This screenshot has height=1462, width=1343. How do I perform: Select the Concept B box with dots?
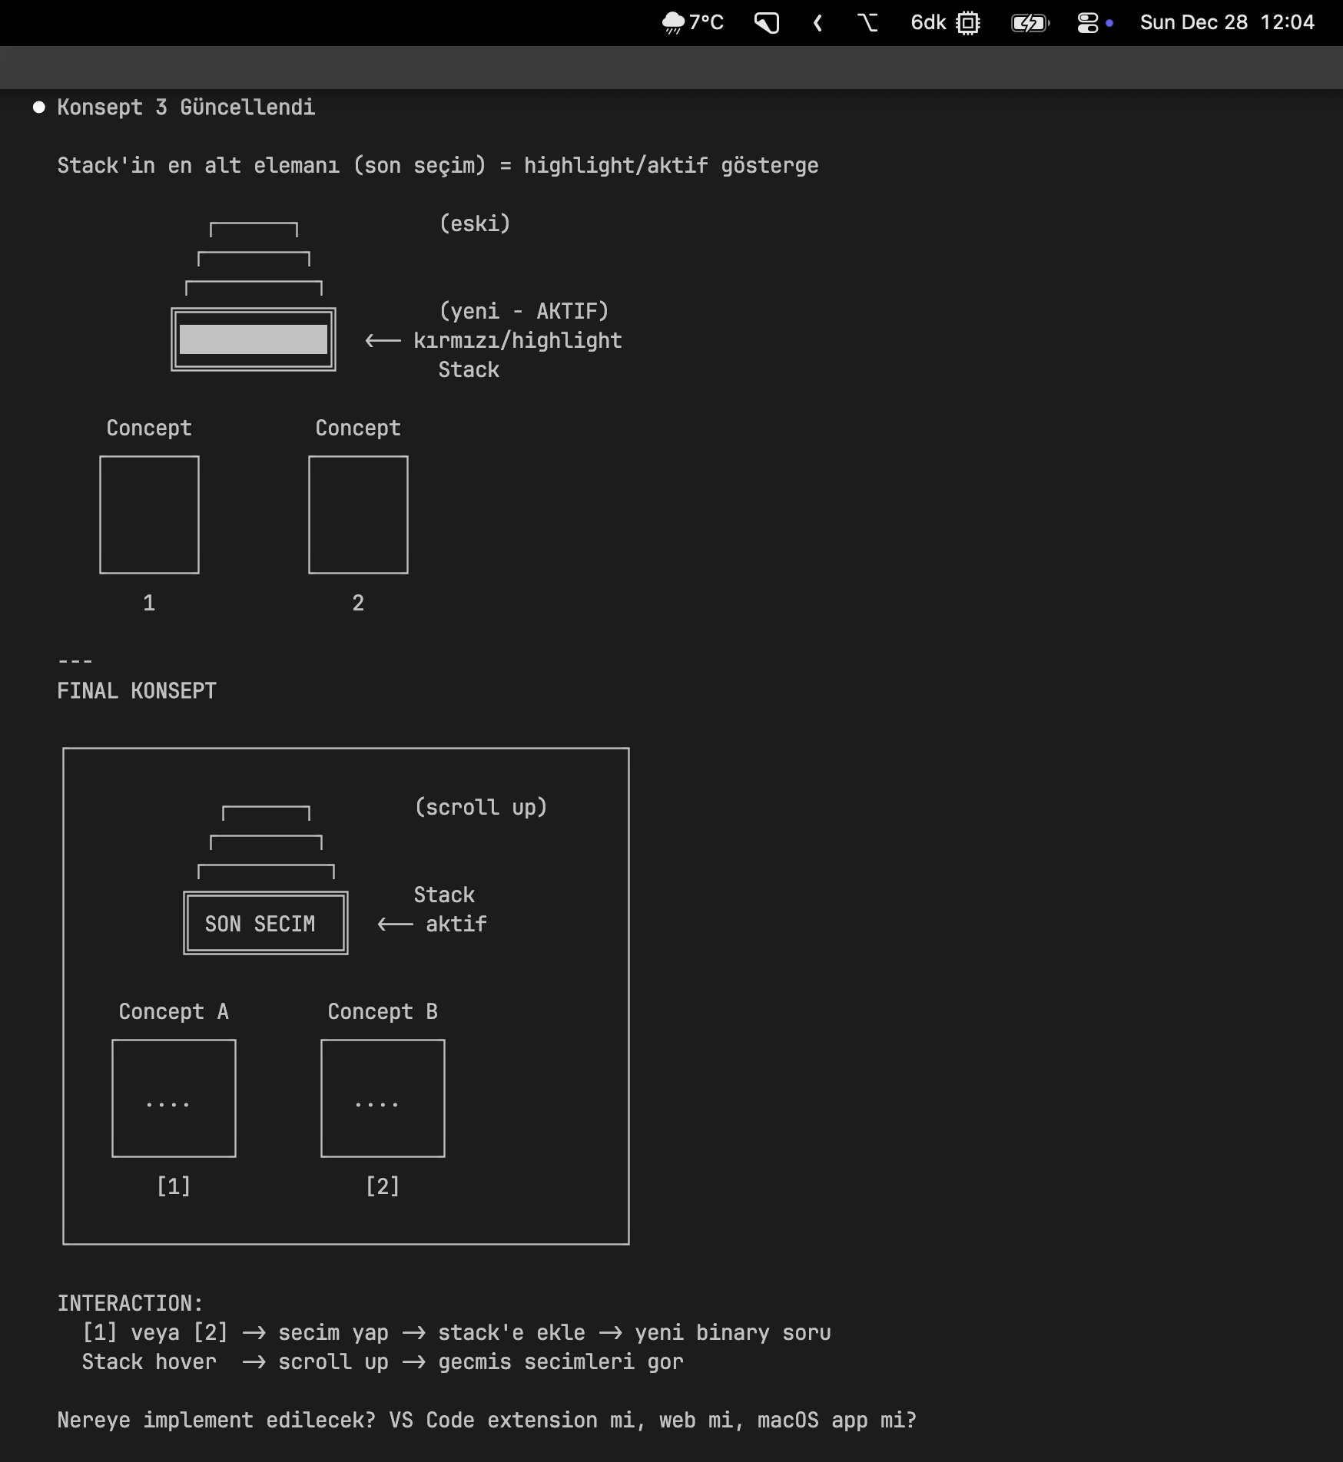point(383,1098)
